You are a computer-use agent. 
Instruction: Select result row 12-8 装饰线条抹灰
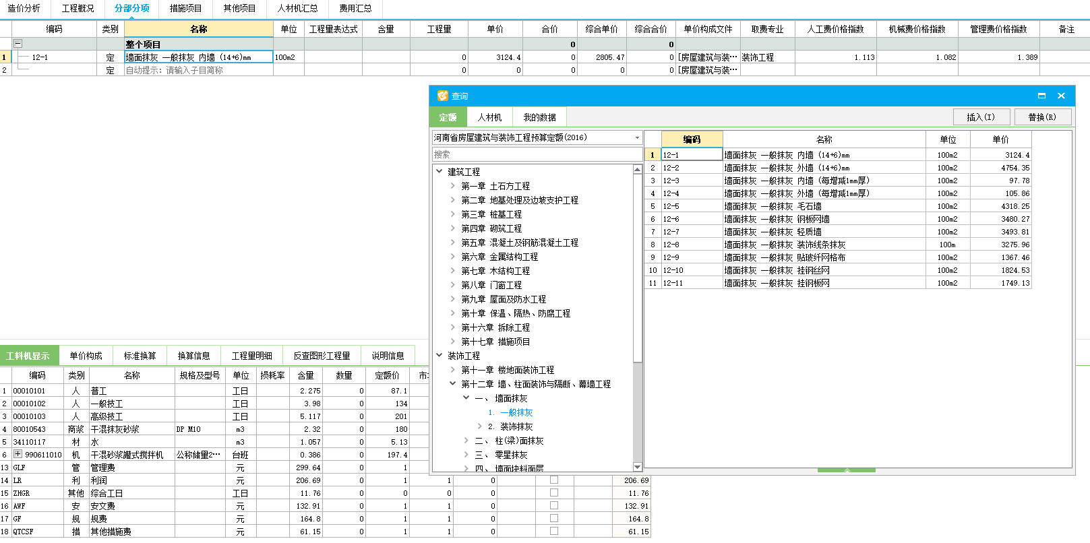[838, 245]
